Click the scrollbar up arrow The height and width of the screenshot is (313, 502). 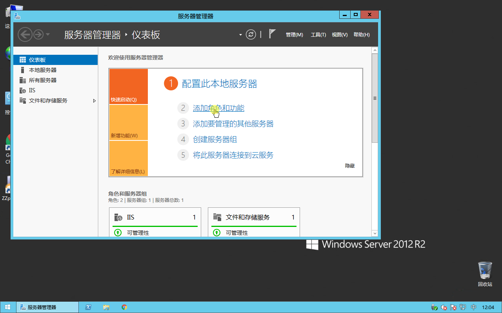[375, 50]
